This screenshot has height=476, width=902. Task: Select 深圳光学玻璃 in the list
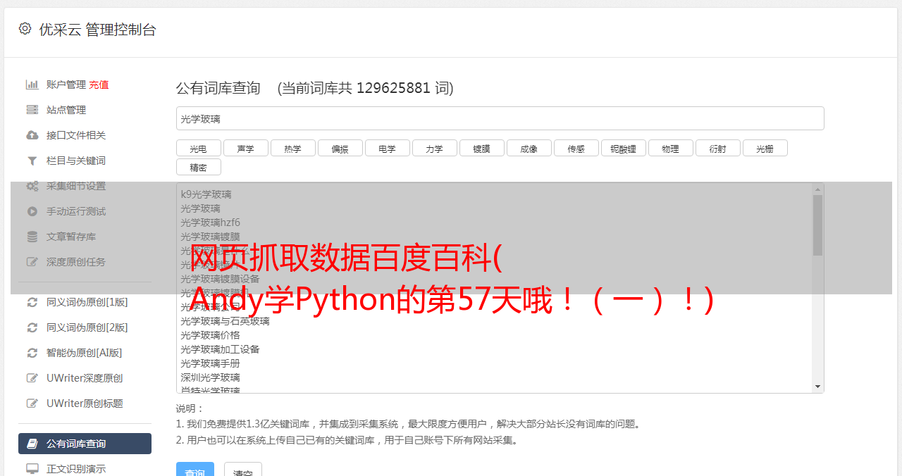[495, 377]
